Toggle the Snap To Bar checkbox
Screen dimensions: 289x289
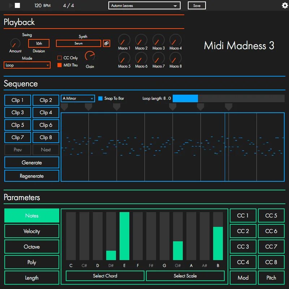100,98
